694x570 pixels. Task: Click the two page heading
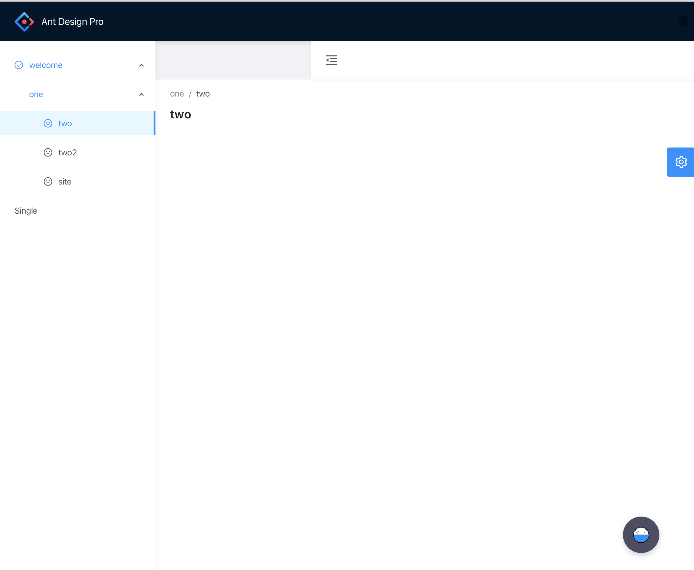click(x=180, y=115)
